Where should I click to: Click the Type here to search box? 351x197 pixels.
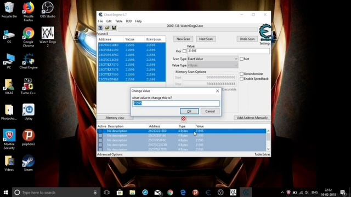click(56, 192)
